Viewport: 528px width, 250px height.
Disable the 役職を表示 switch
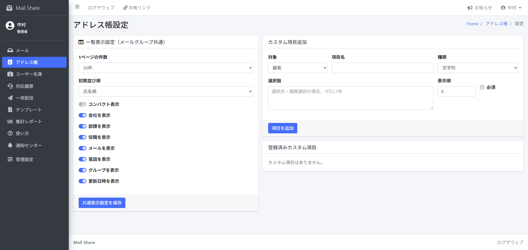click(x=82, y=137)
